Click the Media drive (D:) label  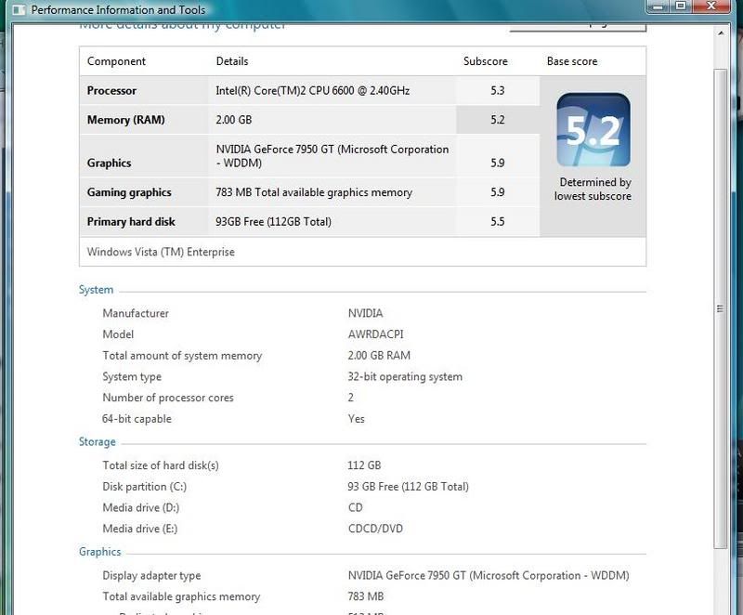tap(141, 507)
